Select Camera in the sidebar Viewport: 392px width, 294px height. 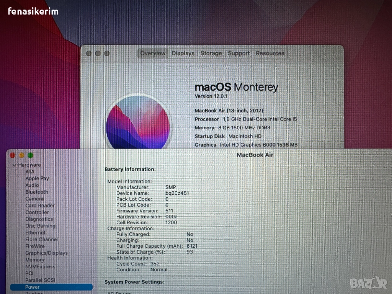[34, 199]
